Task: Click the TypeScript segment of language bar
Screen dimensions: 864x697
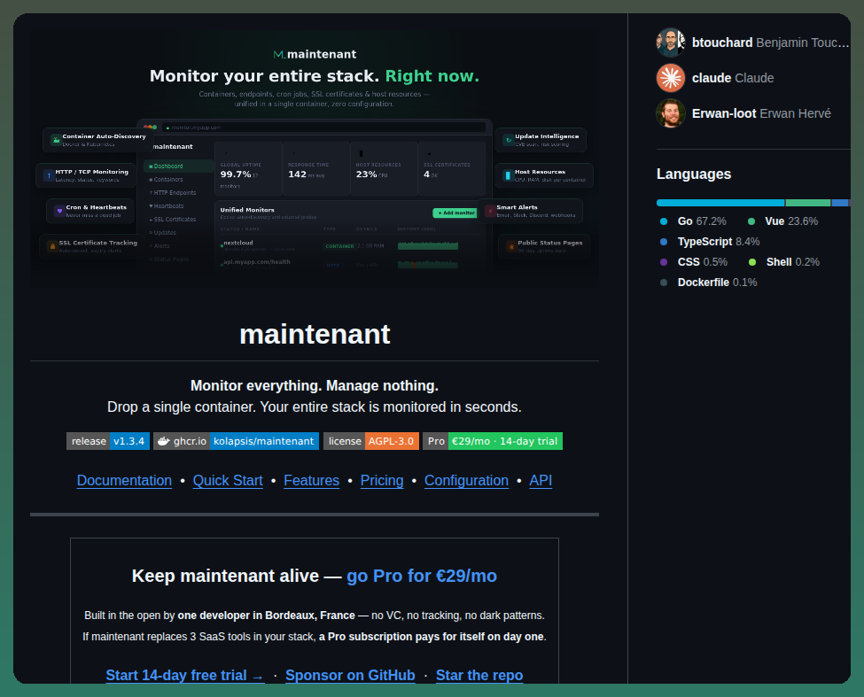Action: click(x=840, y=203)
